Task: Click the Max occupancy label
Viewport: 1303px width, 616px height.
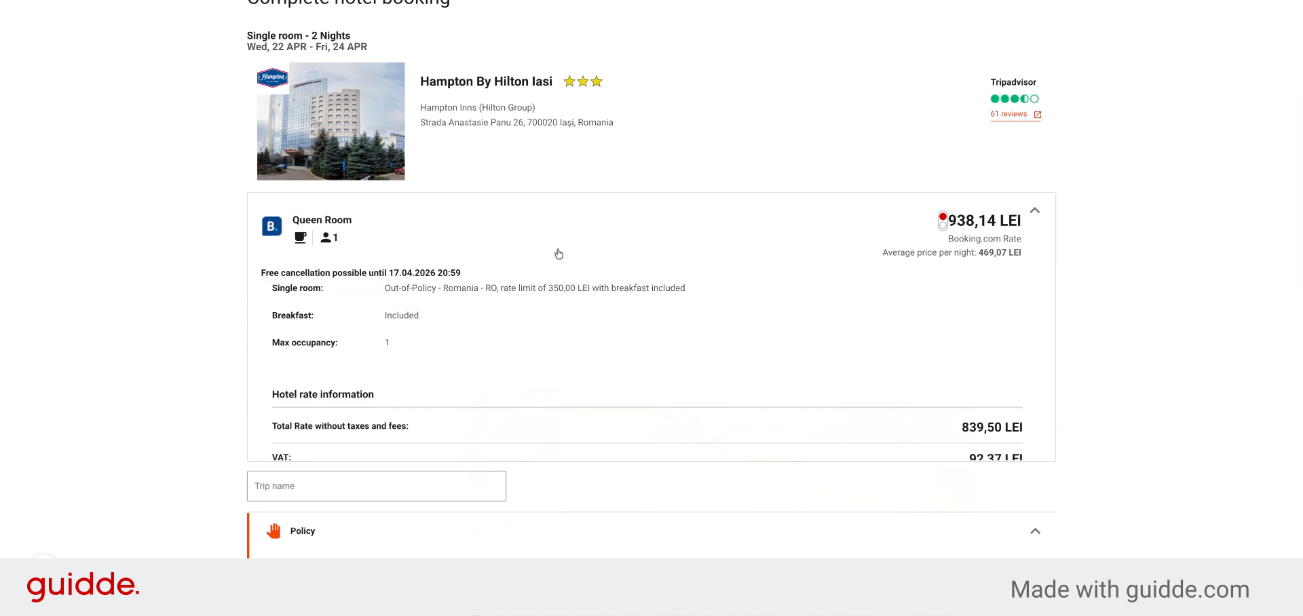Action: click(305, 343)
